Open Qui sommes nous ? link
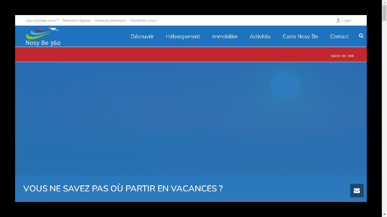This screenshot has width=387, height=217. click(x=42, y=20)
